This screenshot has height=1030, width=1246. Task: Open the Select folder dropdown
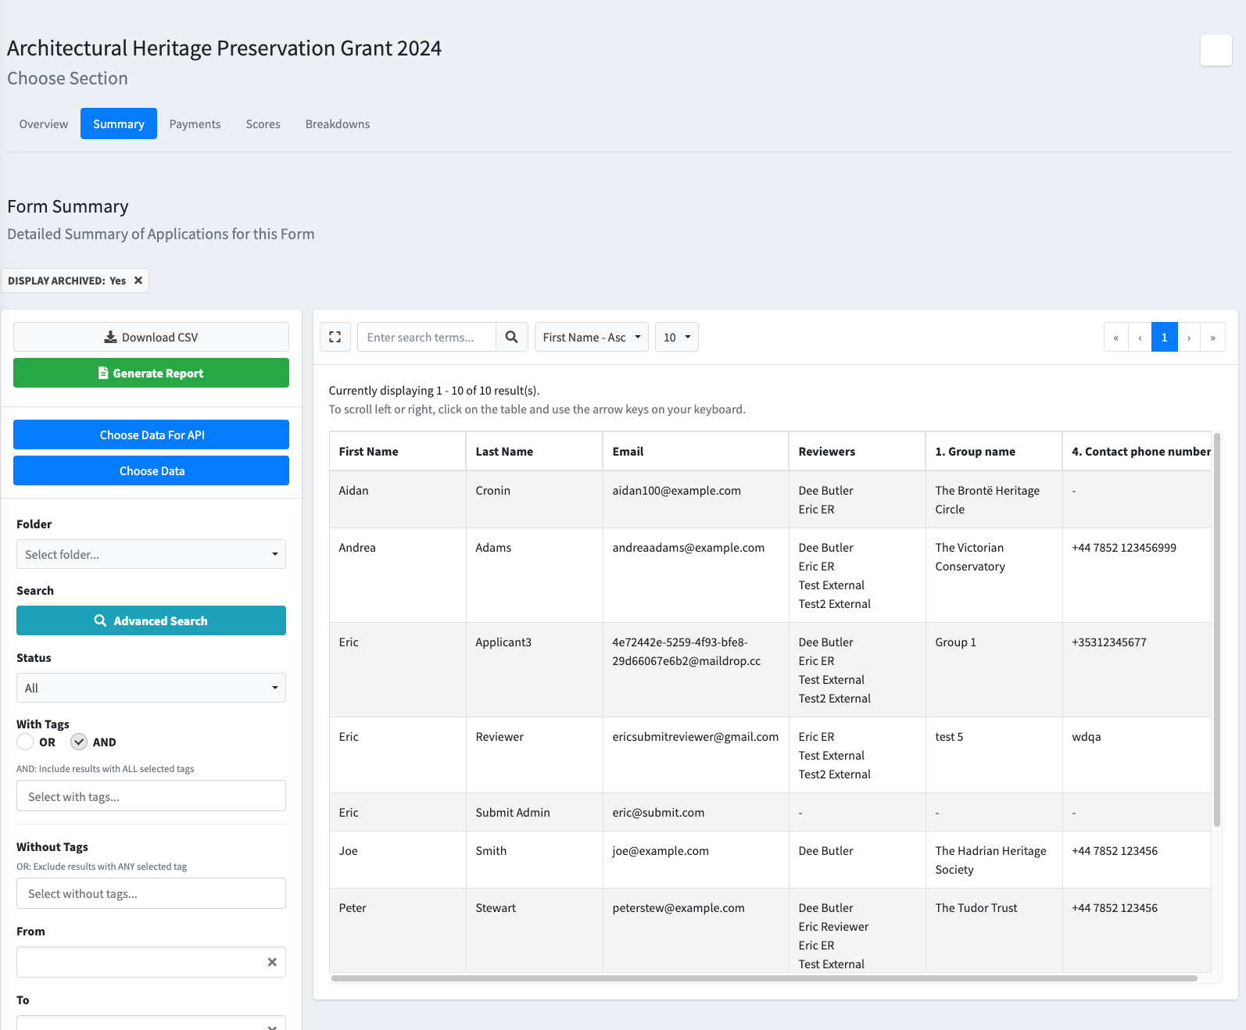pos(151,554)
